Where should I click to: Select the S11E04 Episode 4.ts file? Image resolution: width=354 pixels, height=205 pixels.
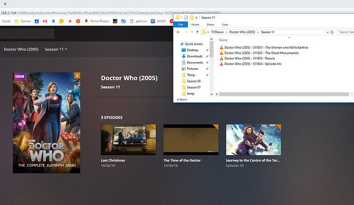(x=250, y=64)
